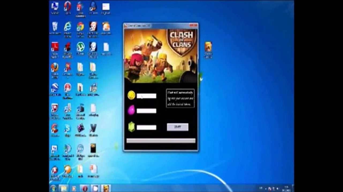Click the progress bar at the hack window bottom
Viewport: 343px width, 192px height.
tap(161, 141)
